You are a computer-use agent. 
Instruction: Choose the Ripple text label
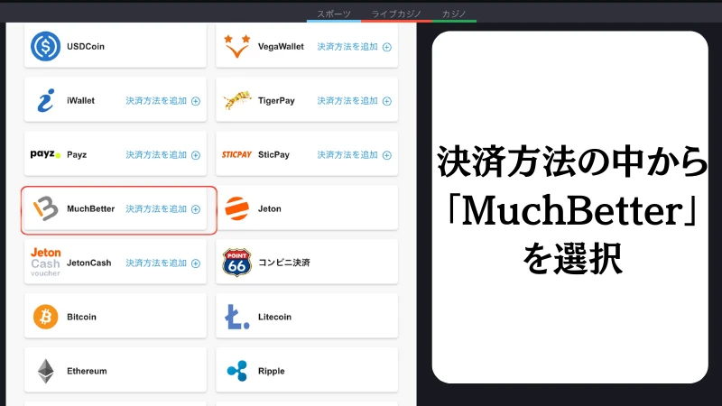[x=272, y=371]
